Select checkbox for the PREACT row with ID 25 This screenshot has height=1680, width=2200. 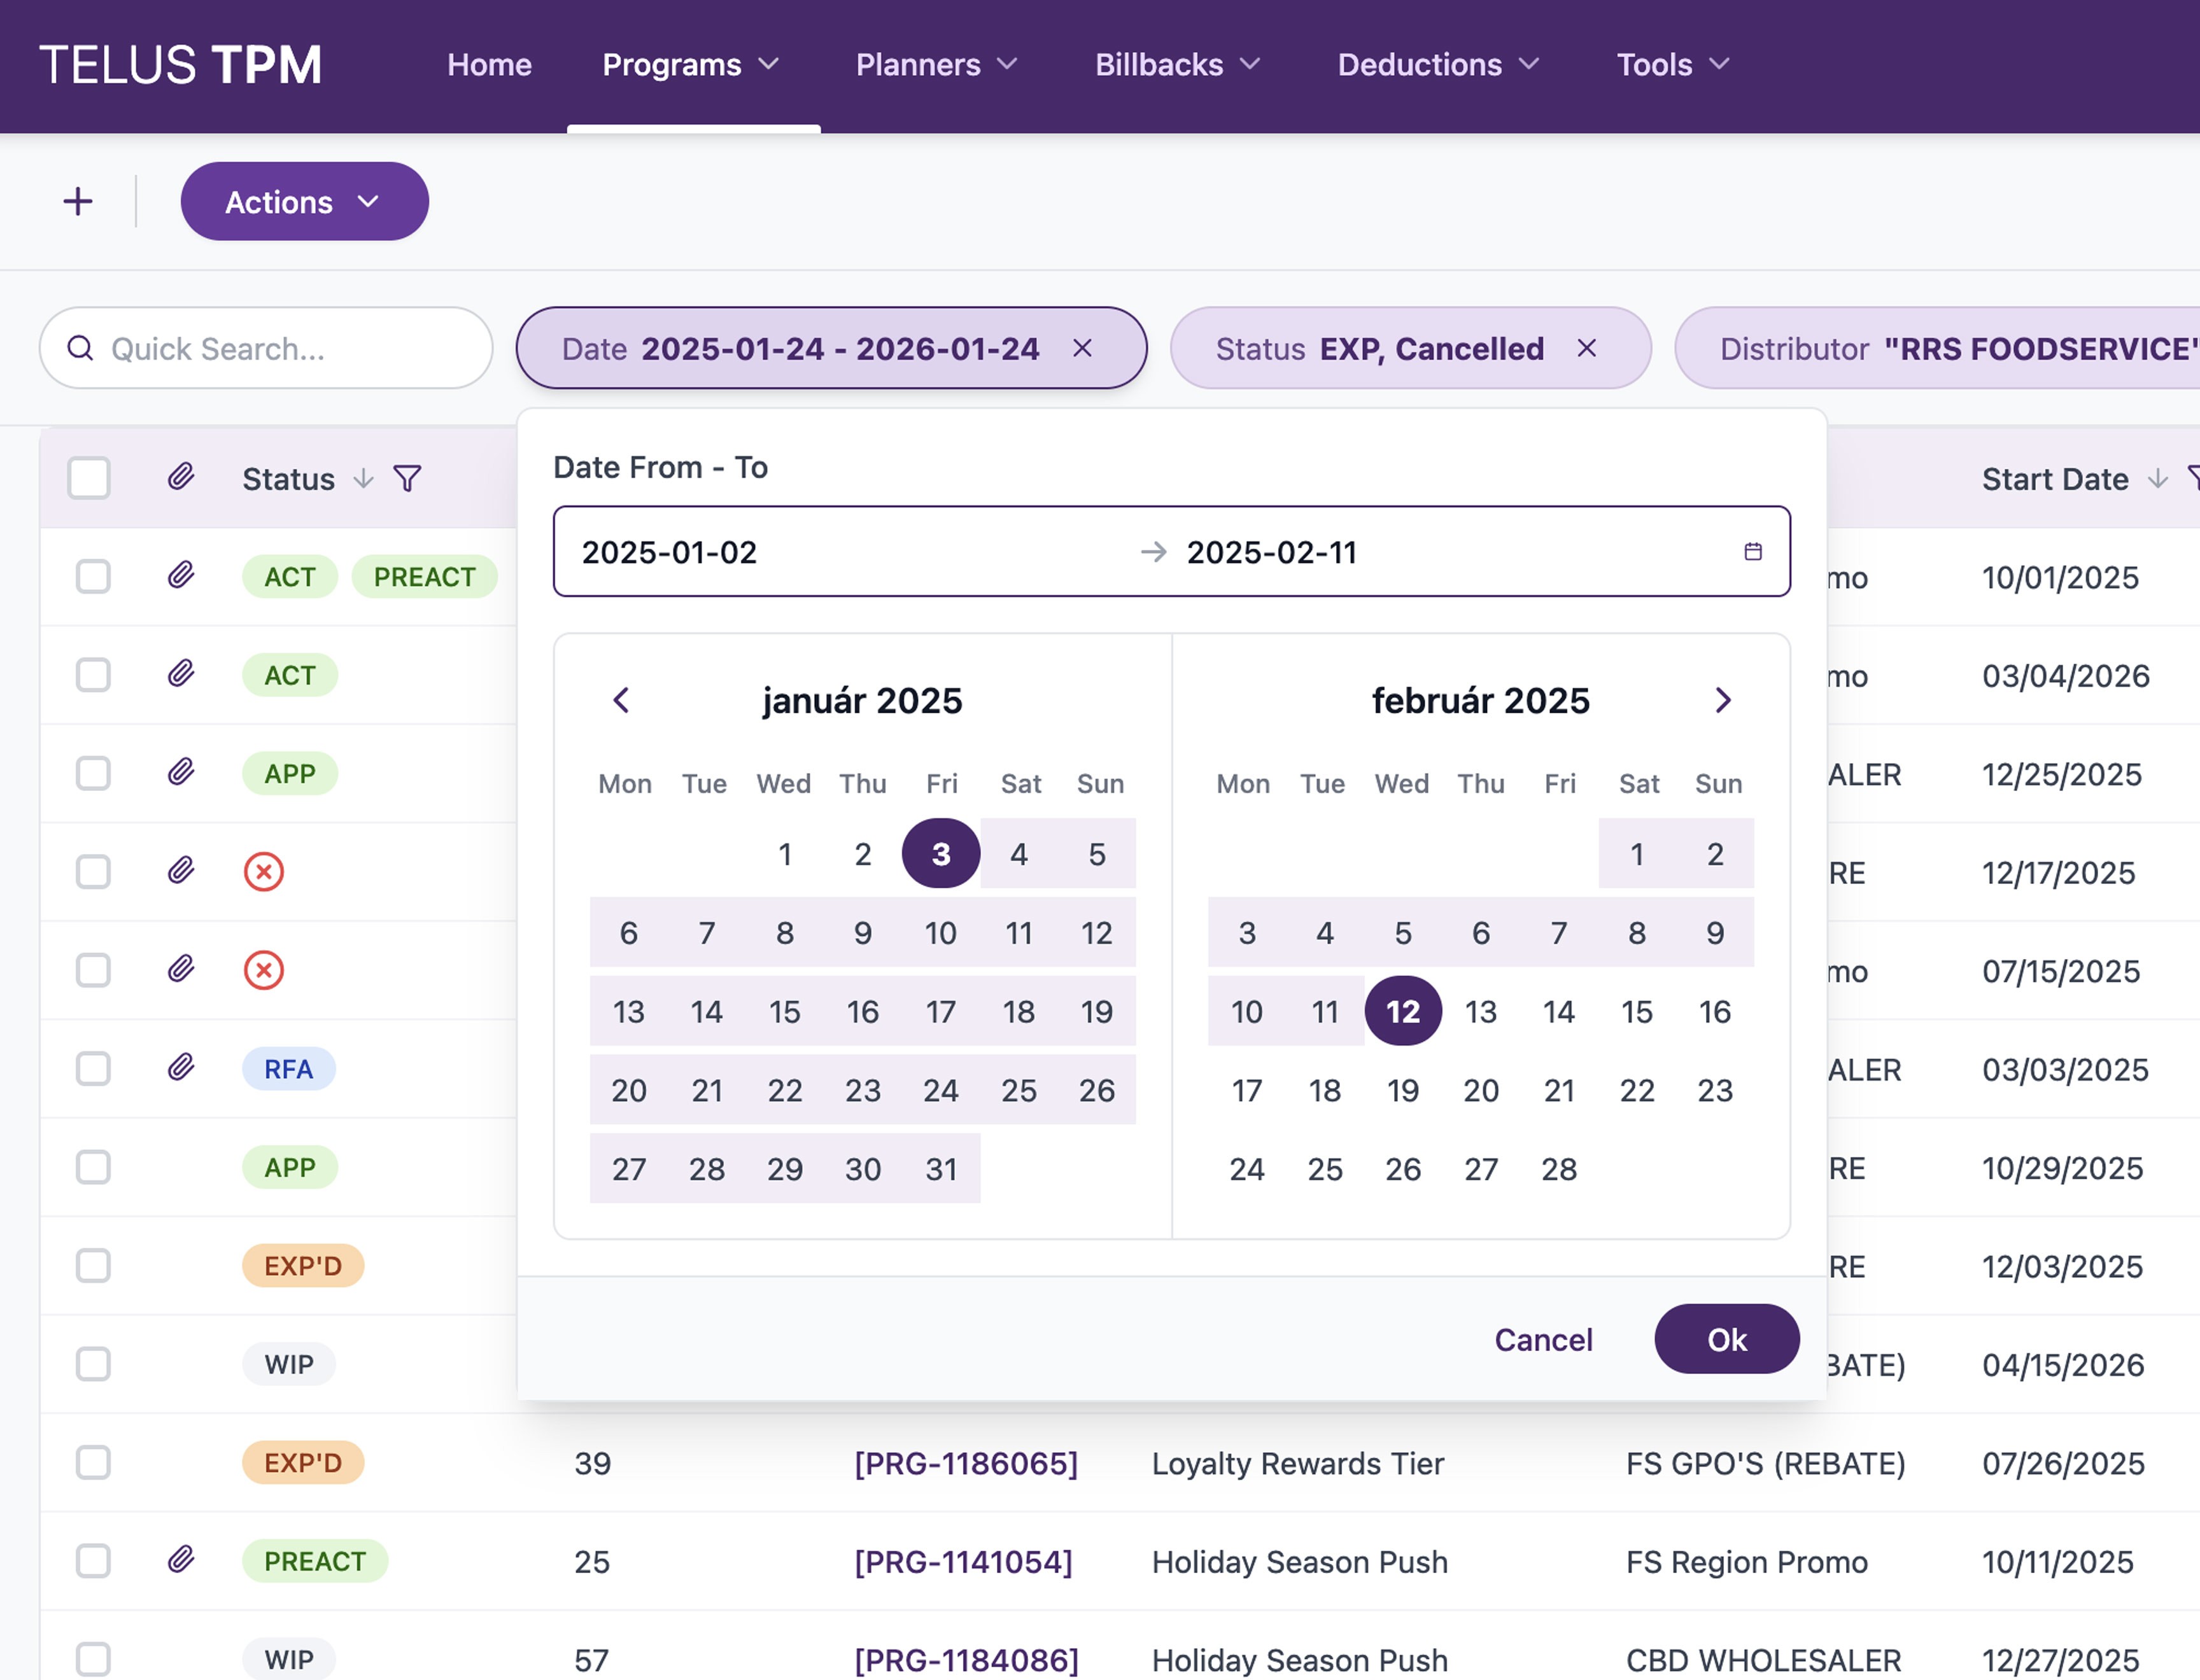(x=93, y=1561)
